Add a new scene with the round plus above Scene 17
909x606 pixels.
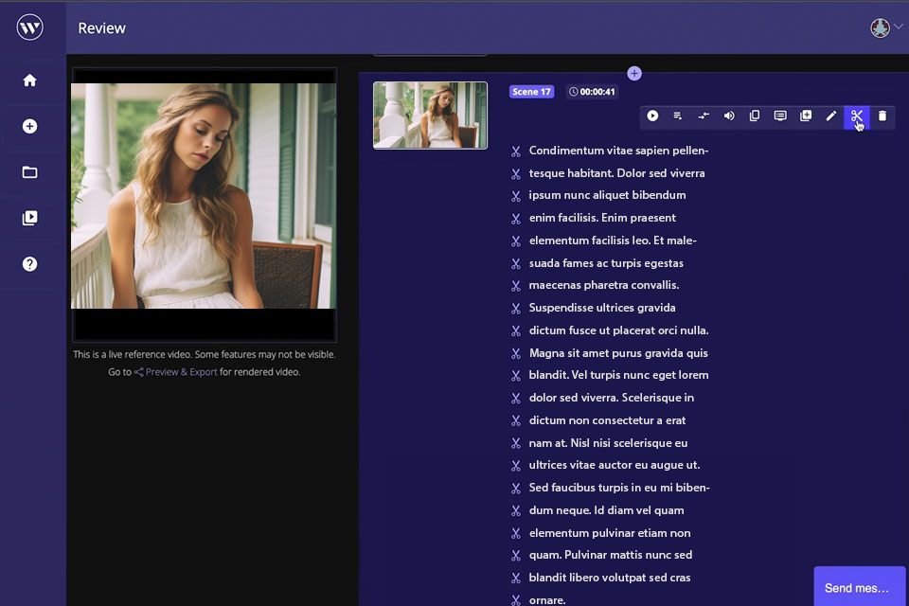point(634,74)
